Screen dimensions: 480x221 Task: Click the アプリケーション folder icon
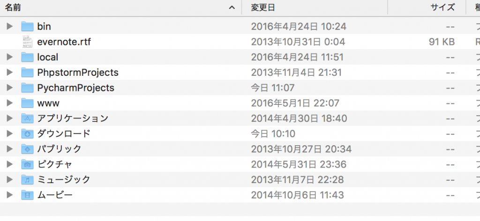point(28,118)
